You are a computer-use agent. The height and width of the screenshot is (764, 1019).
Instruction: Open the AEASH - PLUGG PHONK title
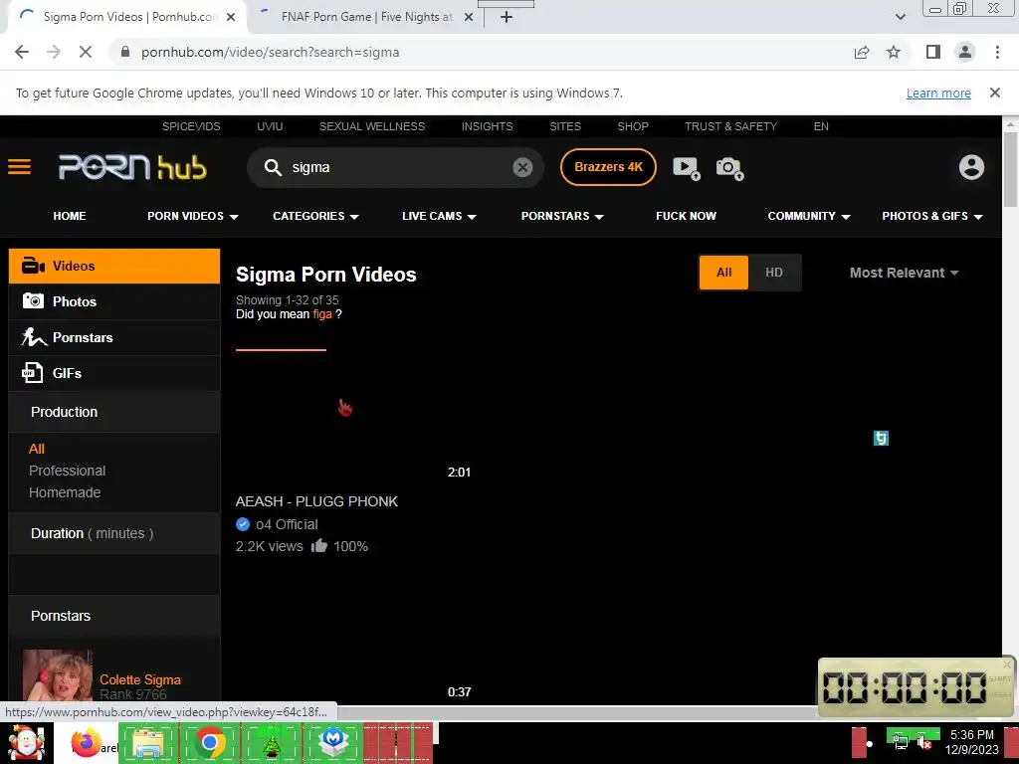point(316,501)
